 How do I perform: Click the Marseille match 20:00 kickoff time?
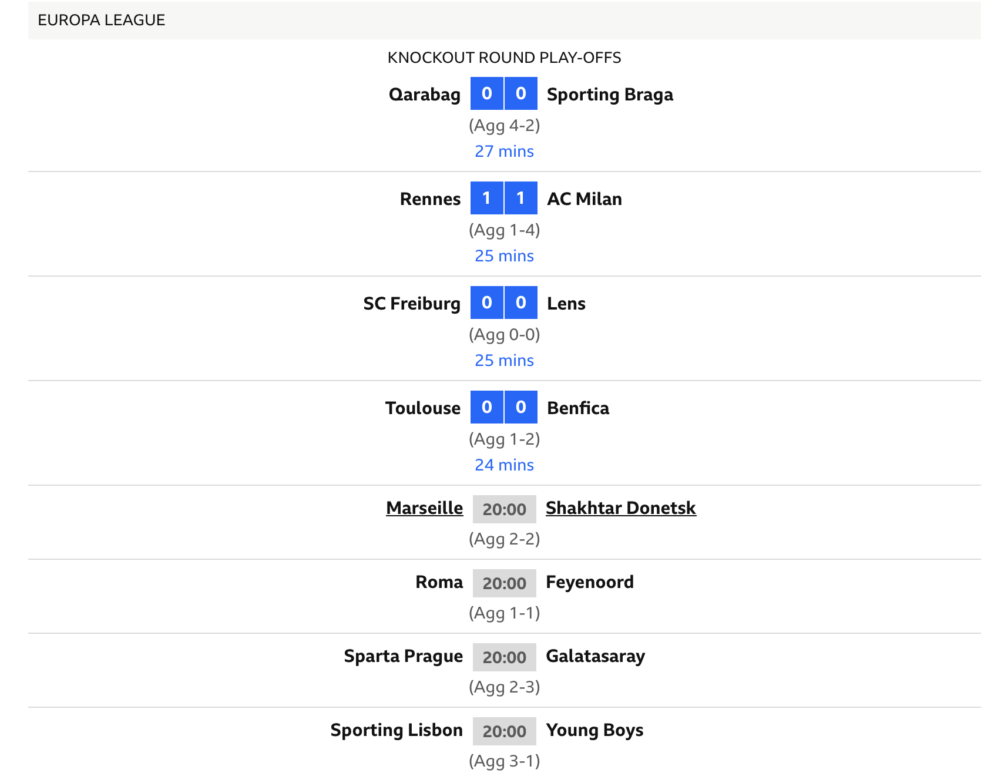504,509
